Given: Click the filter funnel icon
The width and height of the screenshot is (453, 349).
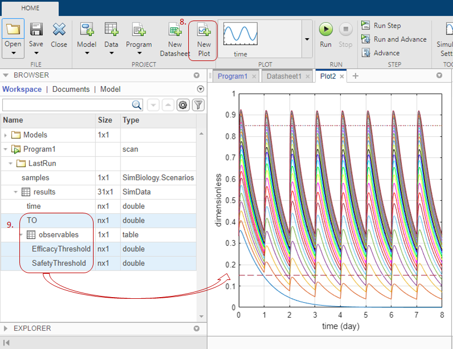Looking at the screenshot, I should [x=198, y=105].
